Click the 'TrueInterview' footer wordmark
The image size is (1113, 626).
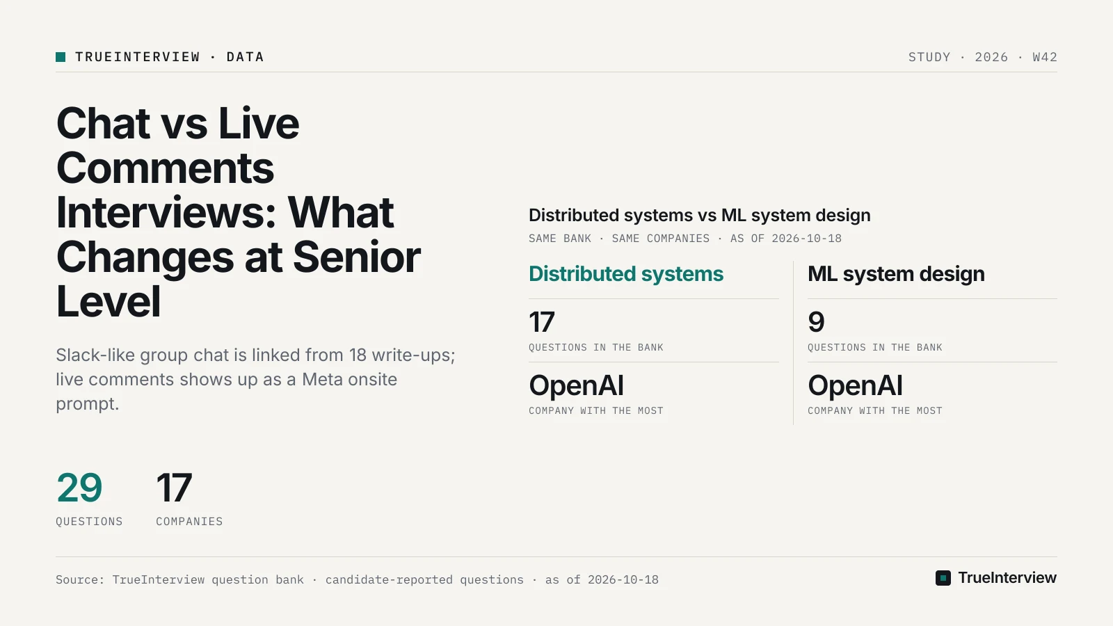1007,578
